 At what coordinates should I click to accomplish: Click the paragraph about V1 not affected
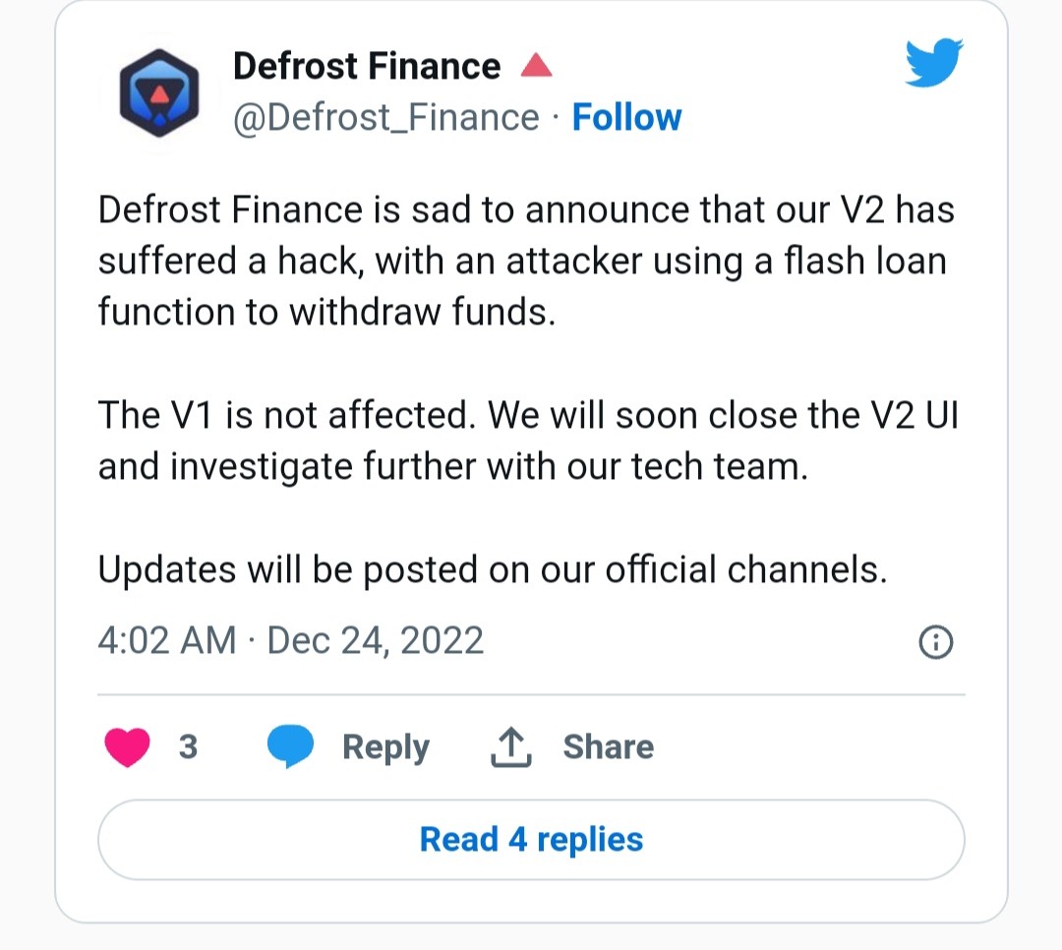pyautogui.click(x=528, y=441)
